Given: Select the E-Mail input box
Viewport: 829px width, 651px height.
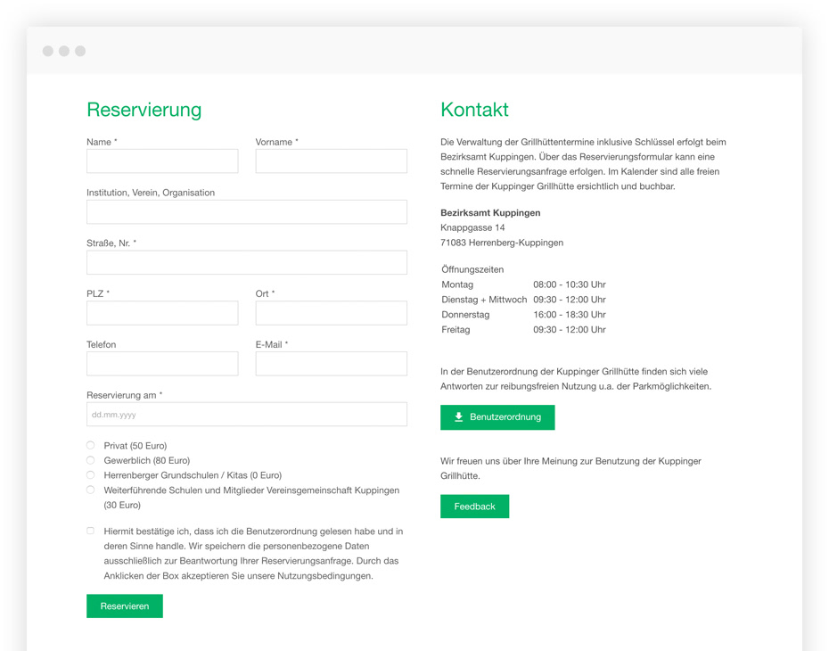Looking at the screenshot, I should pyautogui.click(x=331, y=364).
